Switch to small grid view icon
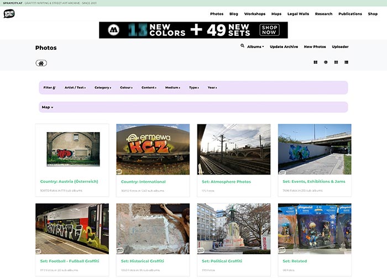 pyautogui.click(x=336, y=62)
